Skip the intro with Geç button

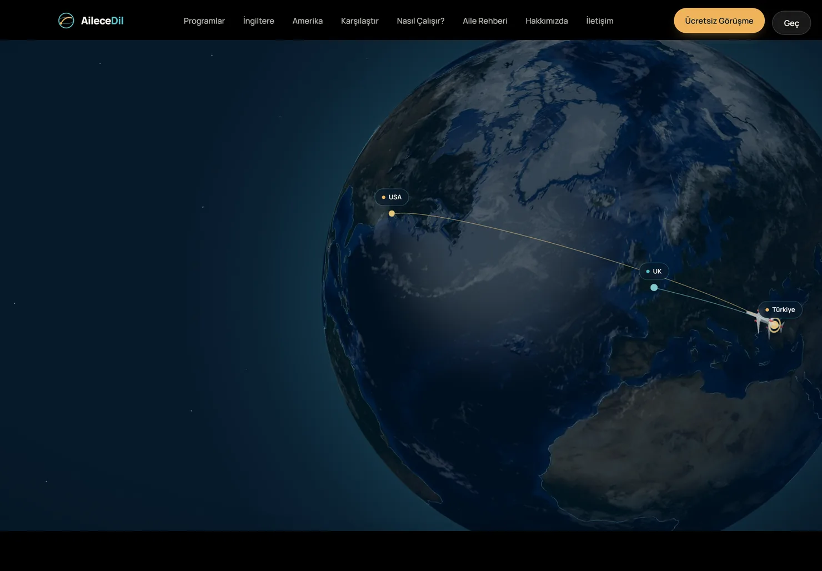click(x=791, y=23)
